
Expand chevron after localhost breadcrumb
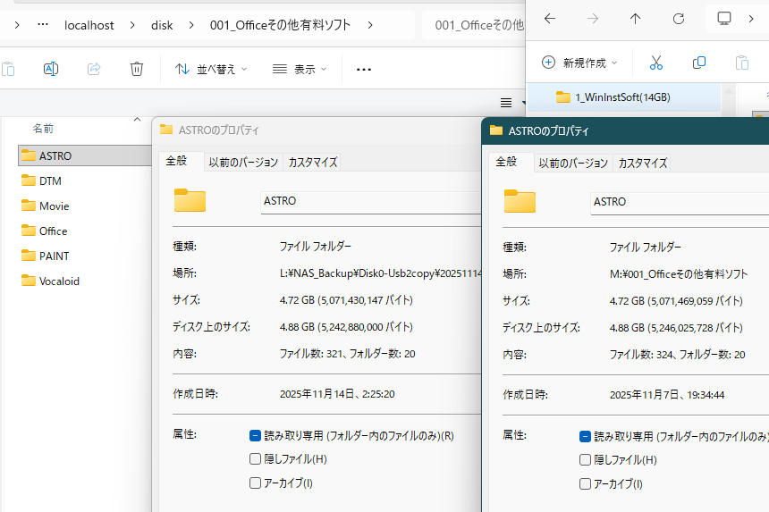[x=132, y=25]
